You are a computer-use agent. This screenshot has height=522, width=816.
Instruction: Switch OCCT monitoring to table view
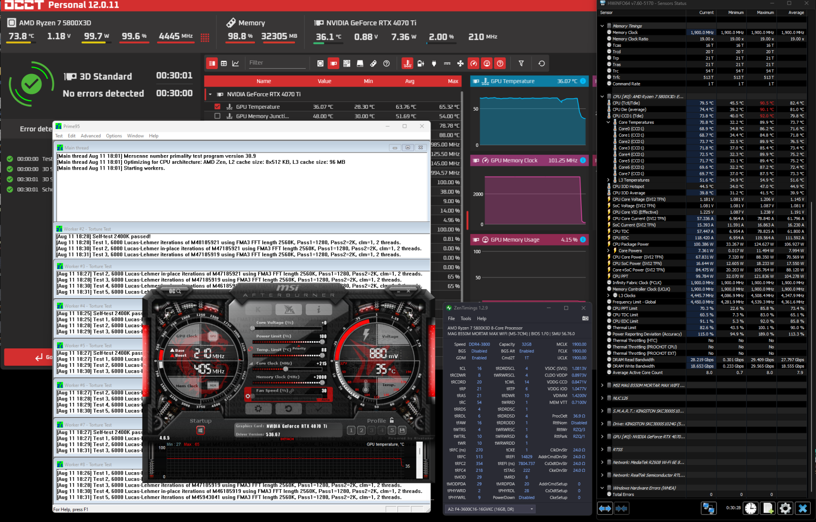tap(224, 63)
